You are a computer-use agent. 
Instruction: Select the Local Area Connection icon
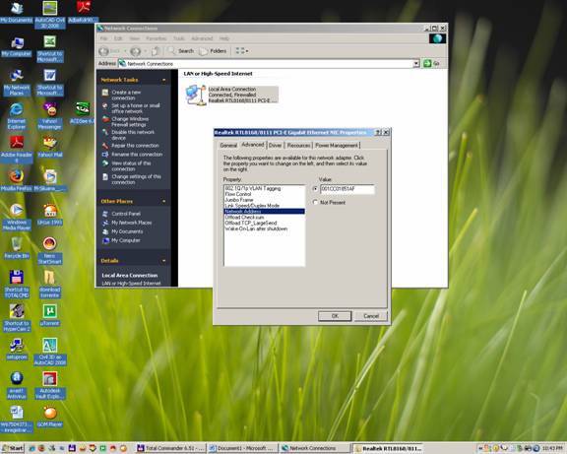[x=196, y=95]
